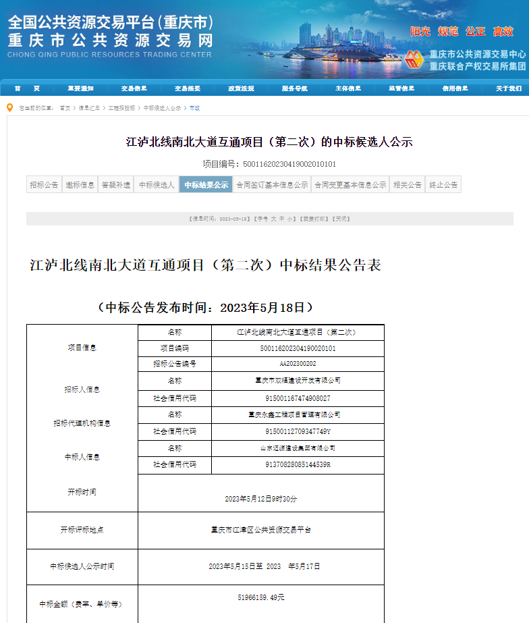The width and height of the screenshot is (529, 623).
Task: Click the project code cell 50011620230419​0020101
Action: coord(298,348)
